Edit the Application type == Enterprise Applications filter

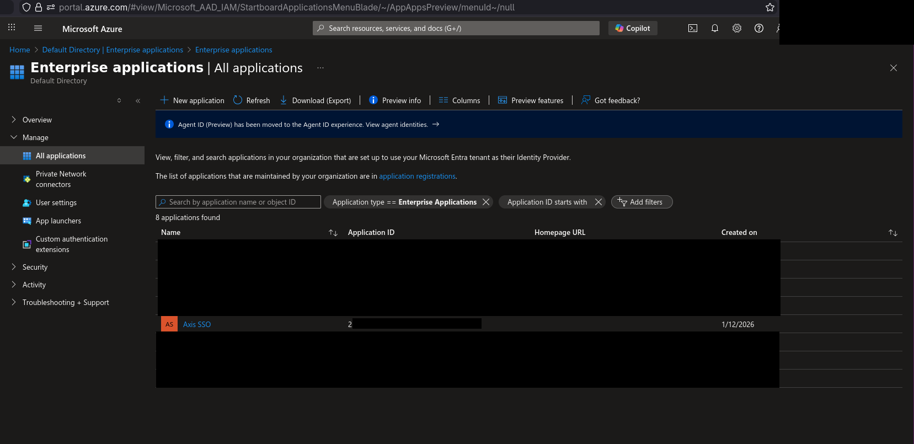pyautogui.click(x=404, y=202)
